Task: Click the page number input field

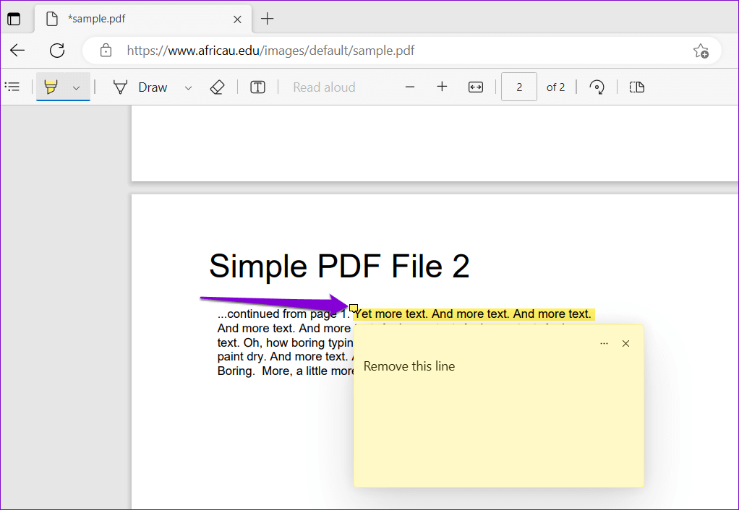Action: coord(519,87)
